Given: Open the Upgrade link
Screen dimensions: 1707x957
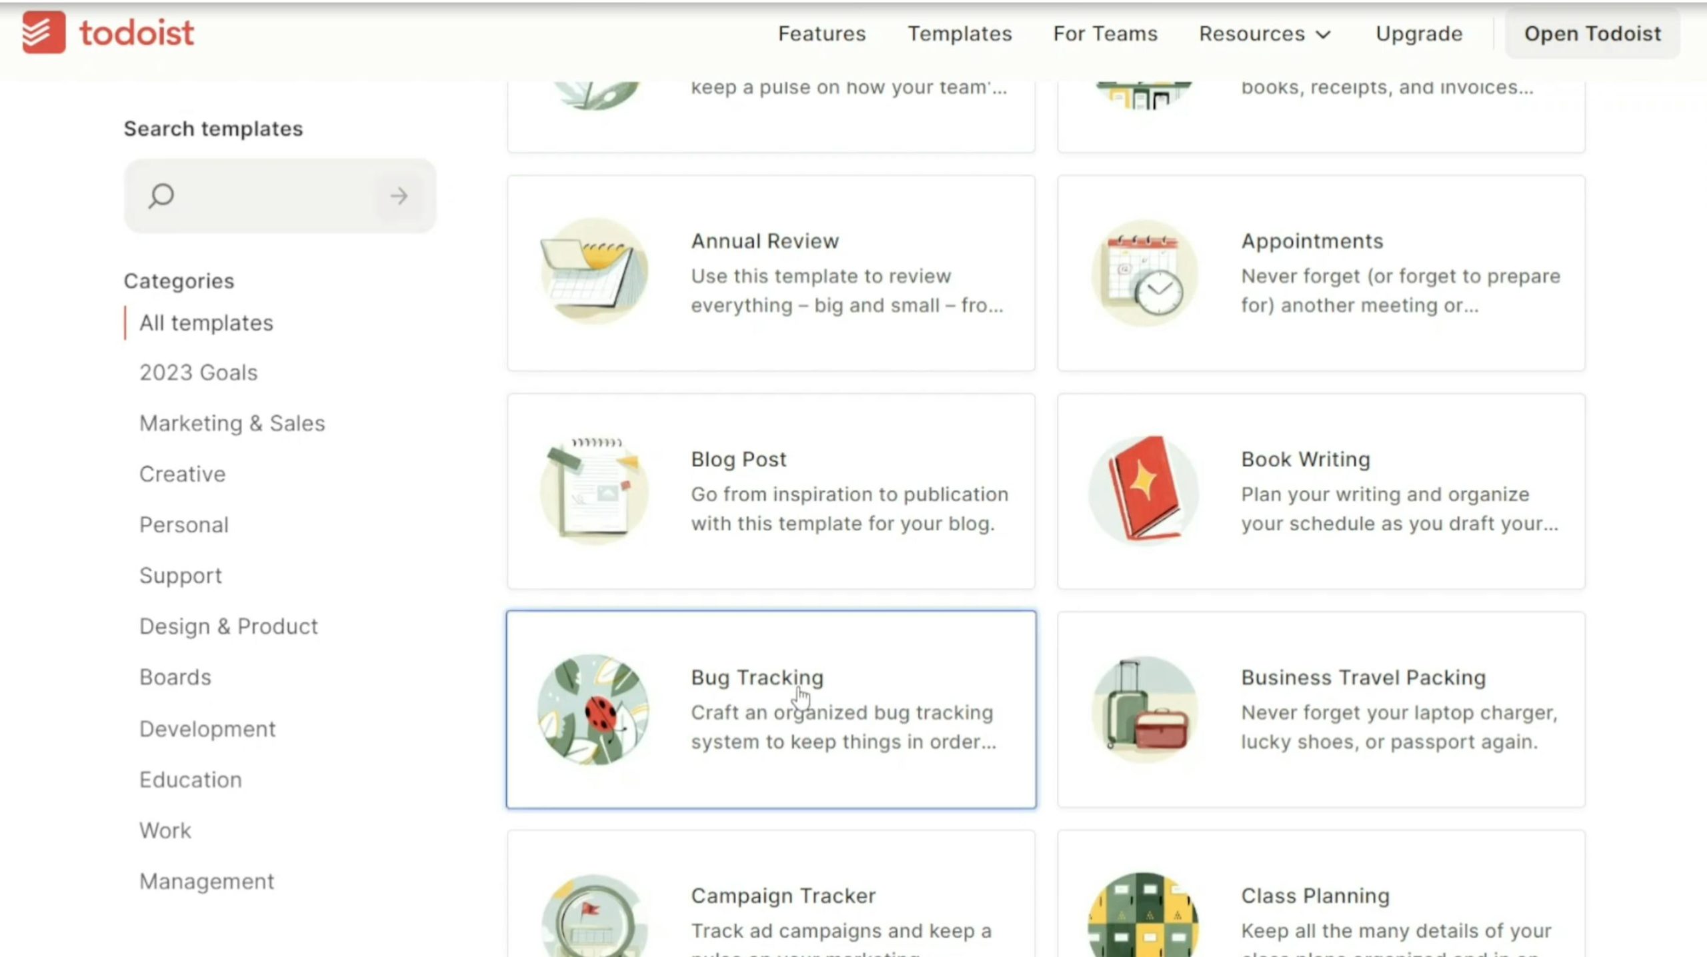Looking at the screenshot, I should (1419, 34).
